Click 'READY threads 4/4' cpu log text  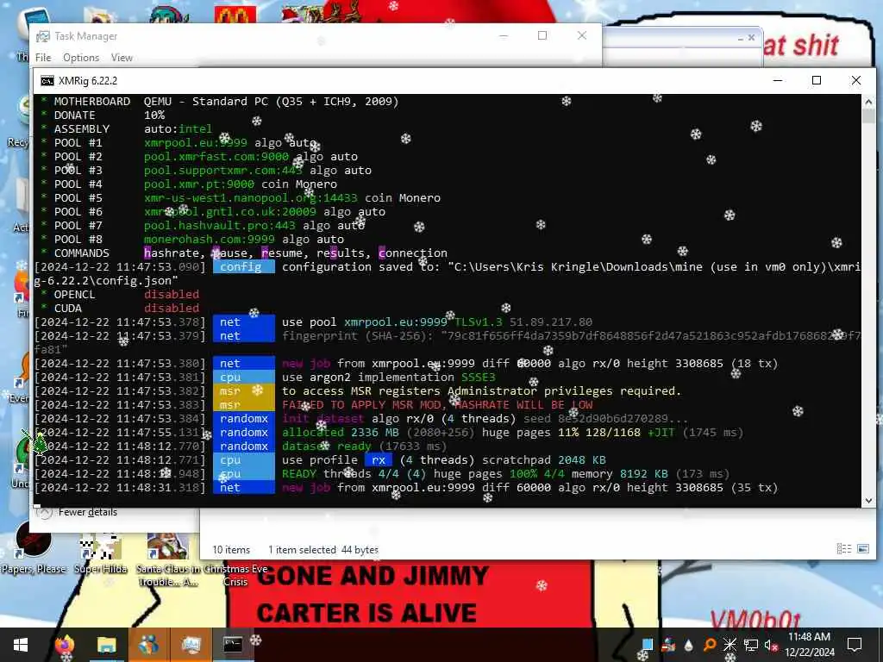click(x=340, y=474)
